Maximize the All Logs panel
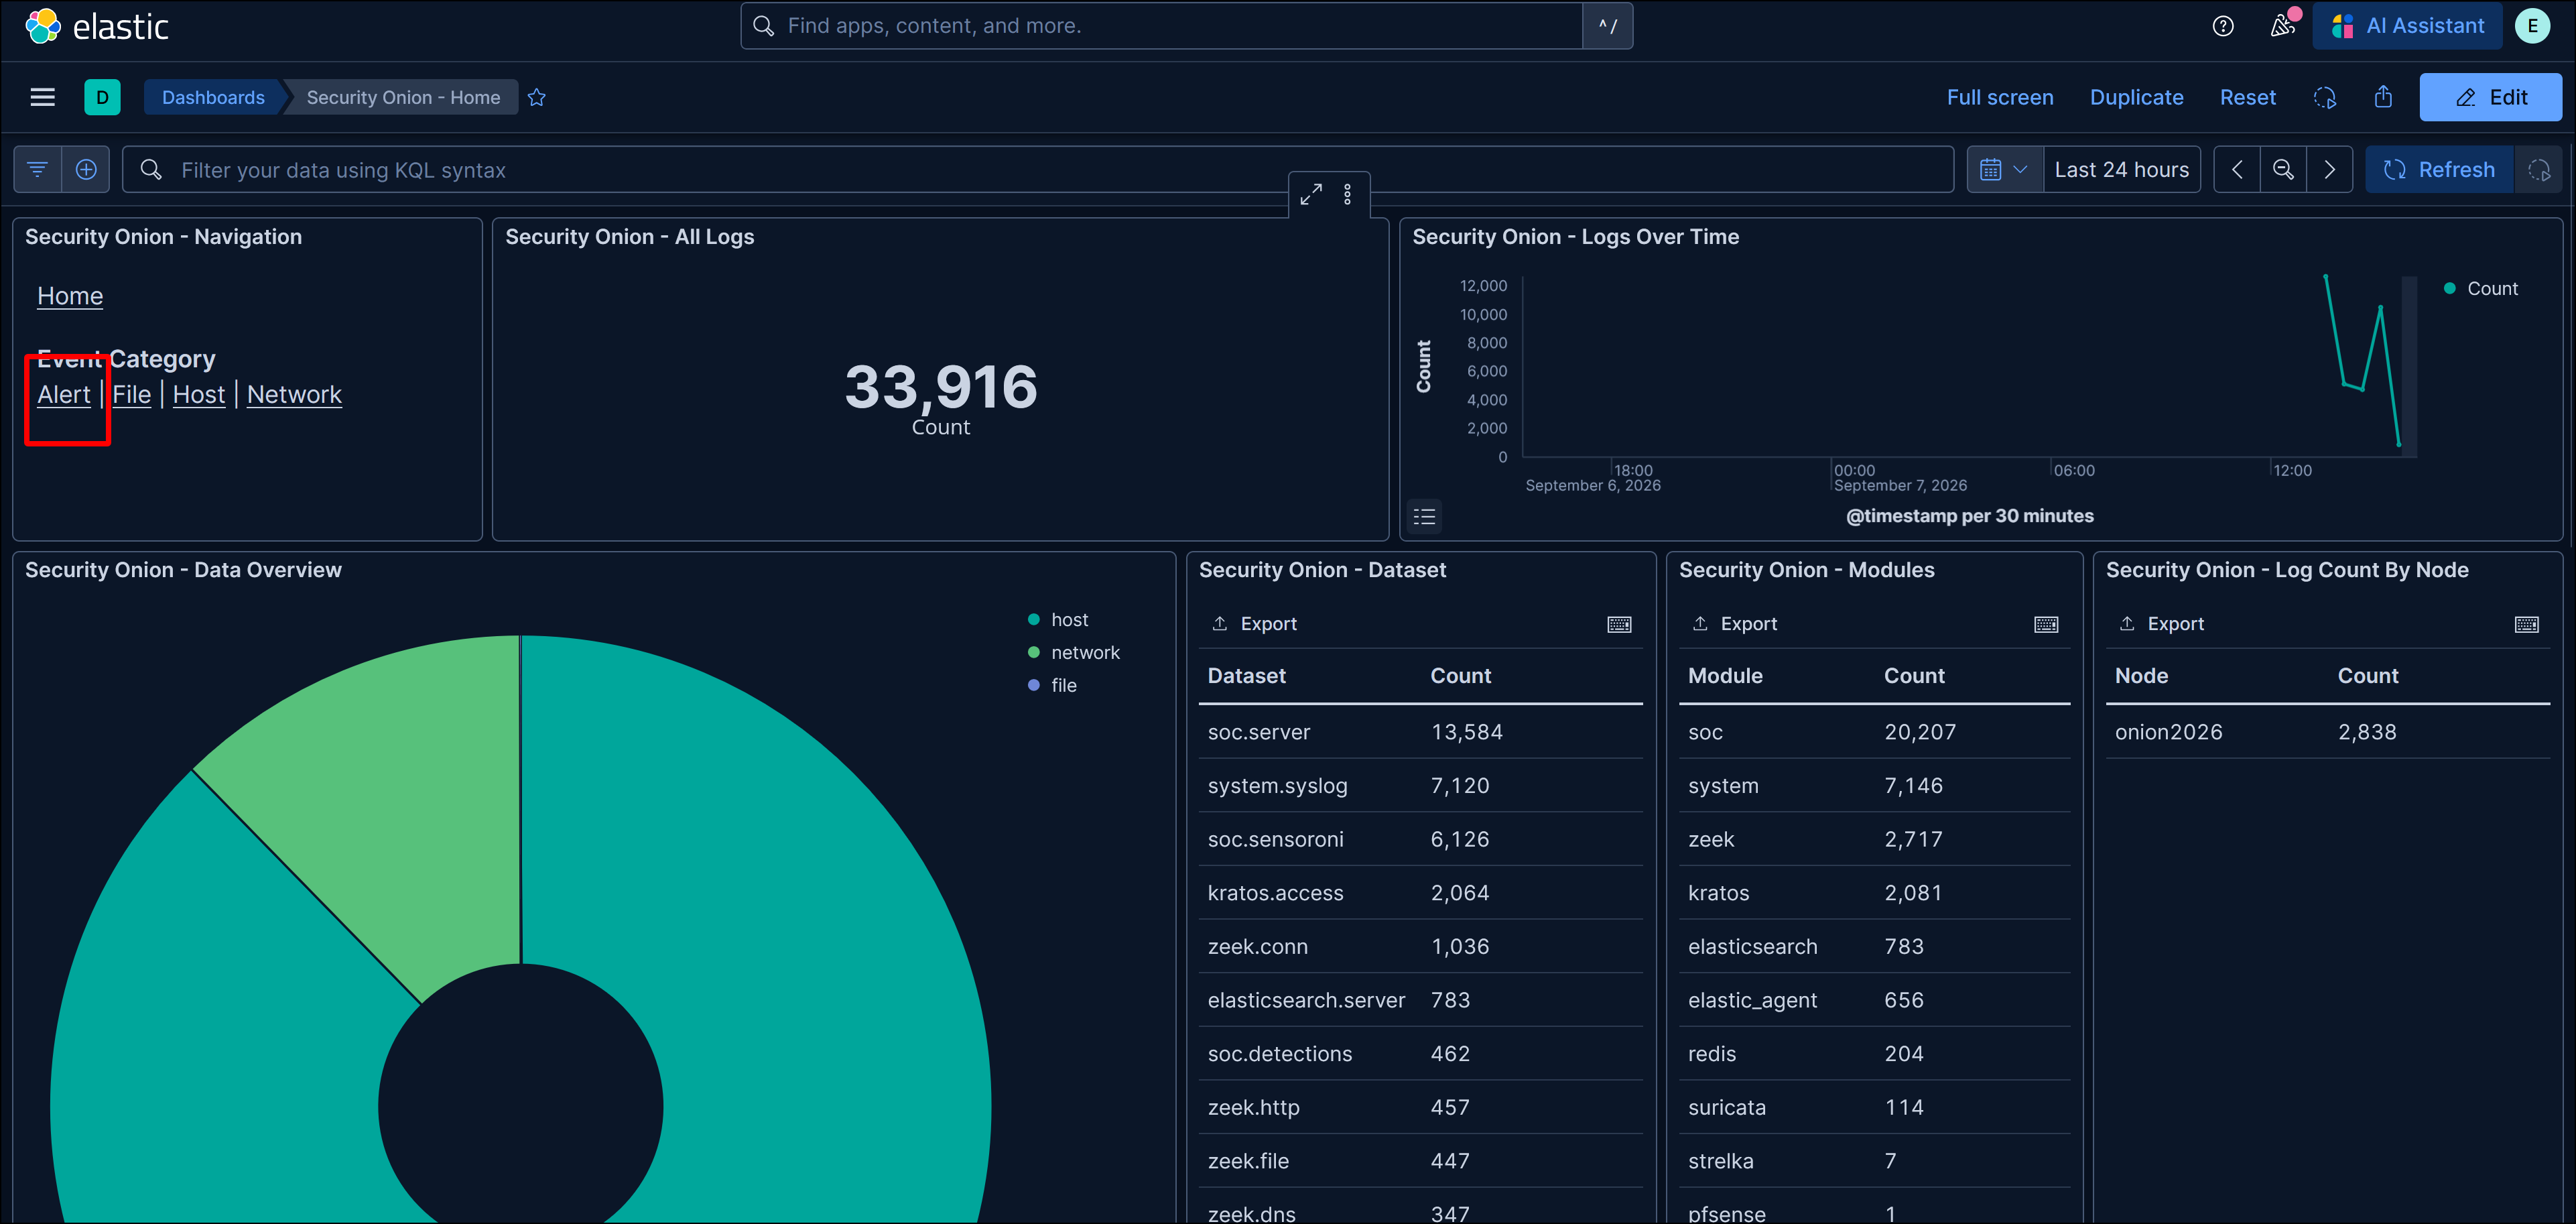 pos(1311,194)
